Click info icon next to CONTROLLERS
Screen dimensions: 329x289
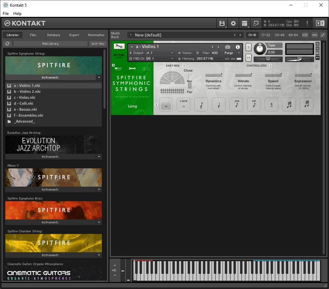[271, 66]
